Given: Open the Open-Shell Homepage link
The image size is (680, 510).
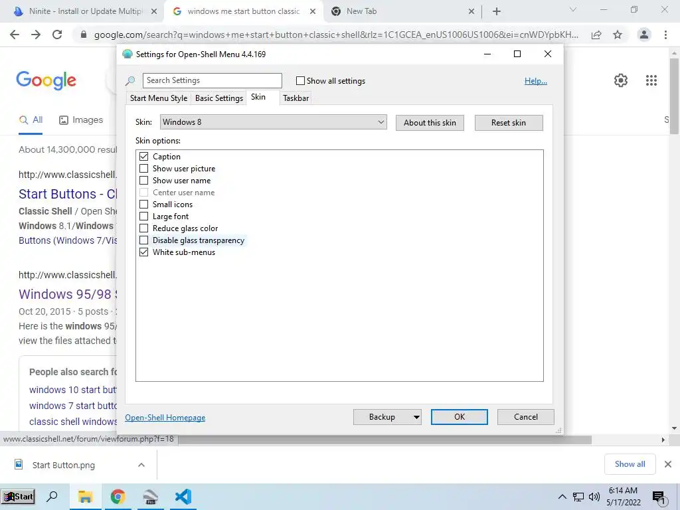Looking at the screenshot, I should [165, 418].
